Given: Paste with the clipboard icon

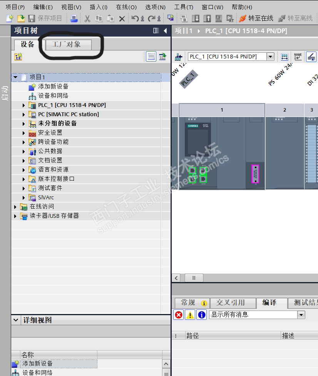Looking at the screenshot, I should (x=110, y=18).
